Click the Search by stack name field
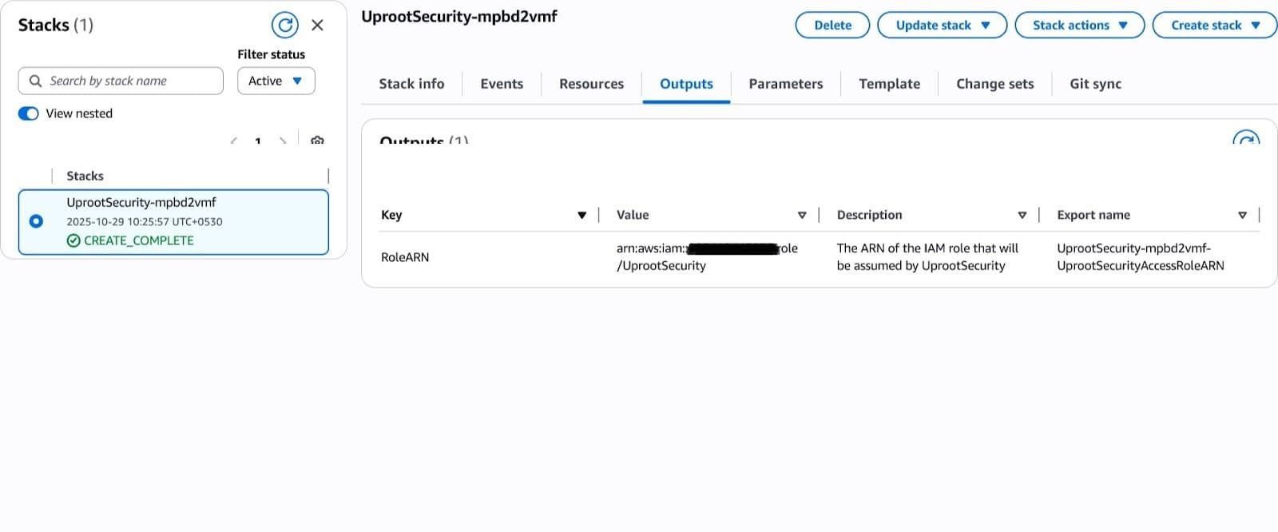The height and width of the screenshot is (532, 1278). pos(128,81)
